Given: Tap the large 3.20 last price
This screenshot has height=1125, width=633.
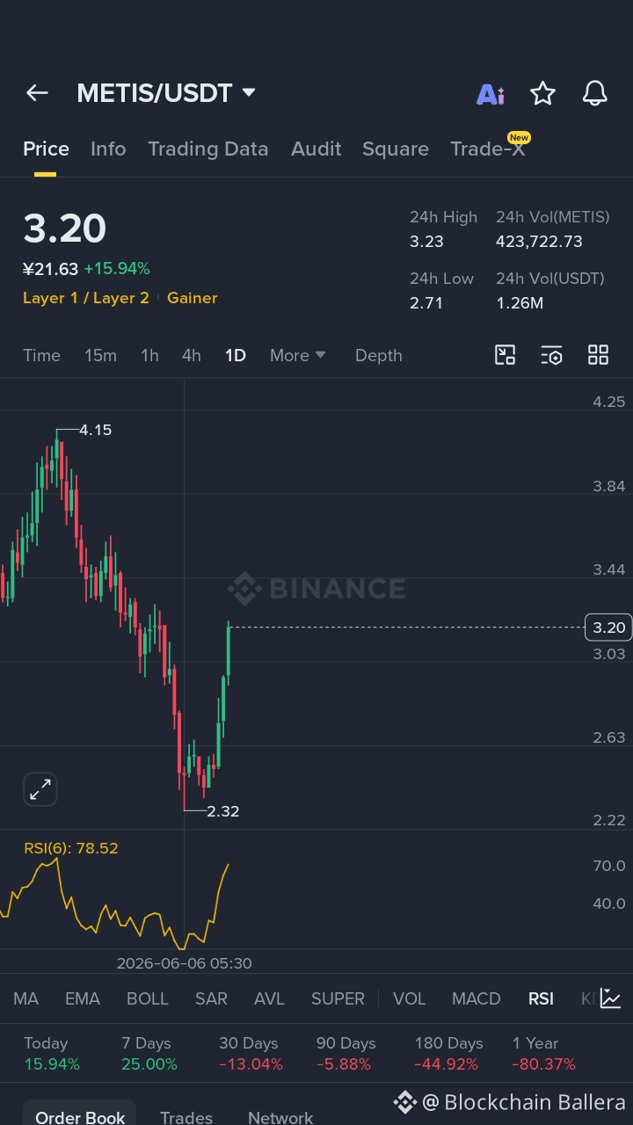Looking at the screenshot, I should point(64,229).
